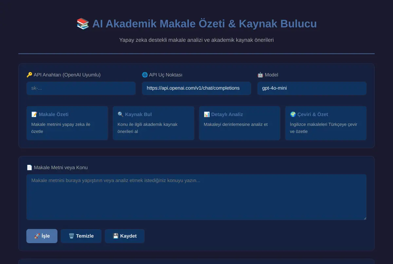Image resolution: width=393 pixels, height=264 pixels.
Task: Click the Model field showing gpt-4o-mini
Action: (312, 88)
